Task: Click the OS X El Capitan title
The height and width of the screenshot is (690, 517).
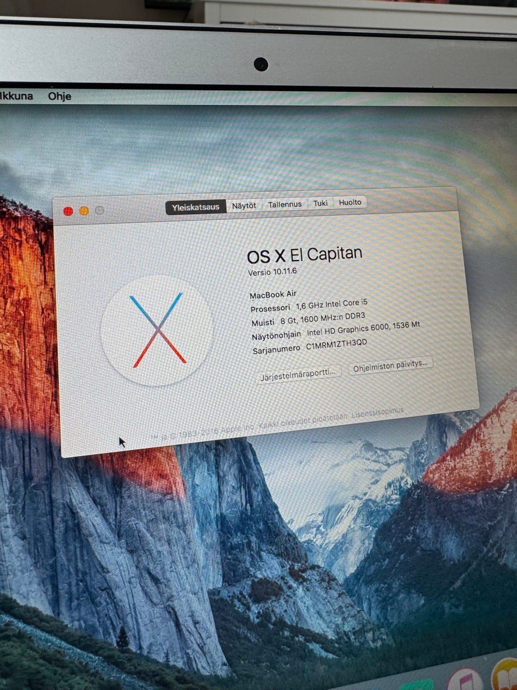Action: point(304,254)
